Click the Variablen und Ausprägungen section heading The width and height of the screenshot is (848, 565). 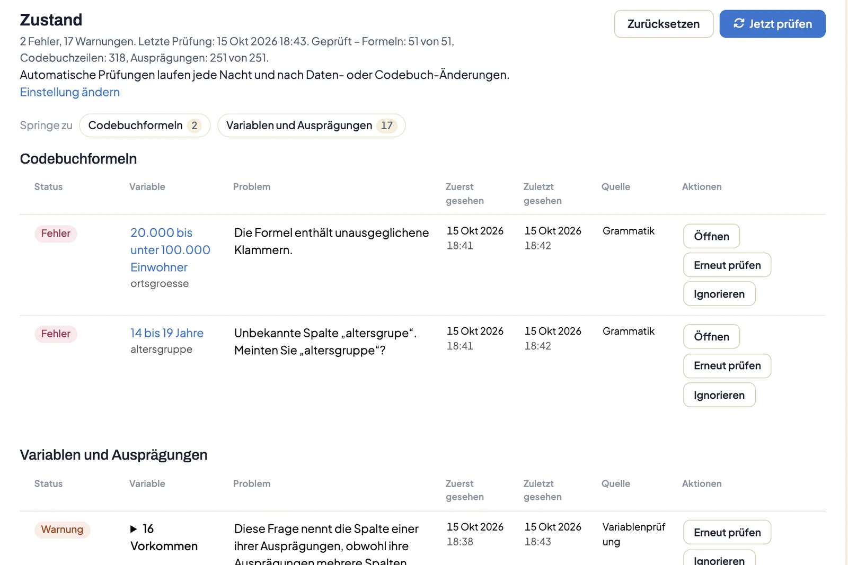click(113, 455)
